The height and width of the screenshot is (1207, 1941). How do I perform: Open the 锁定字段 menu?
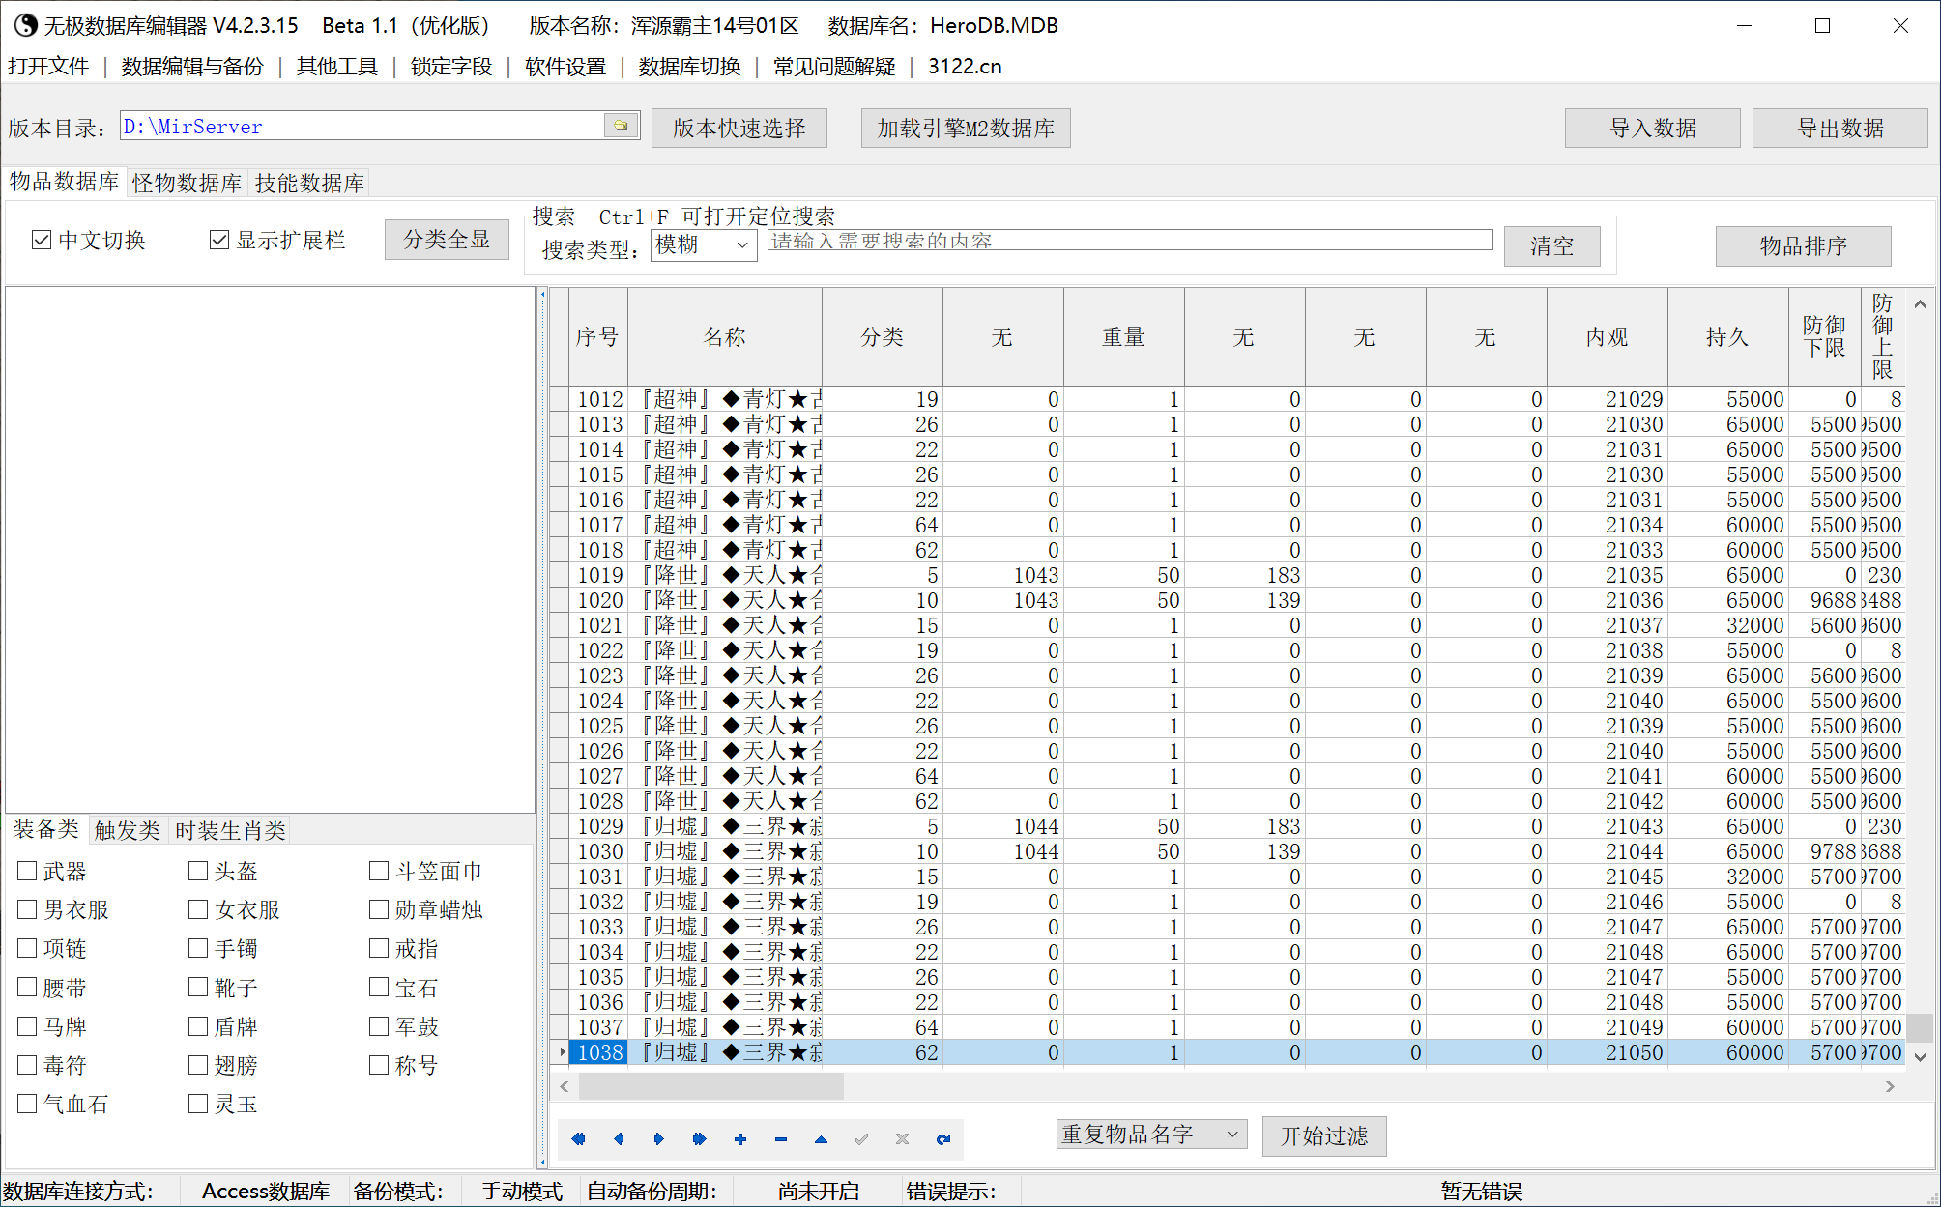tap(451, 66)
